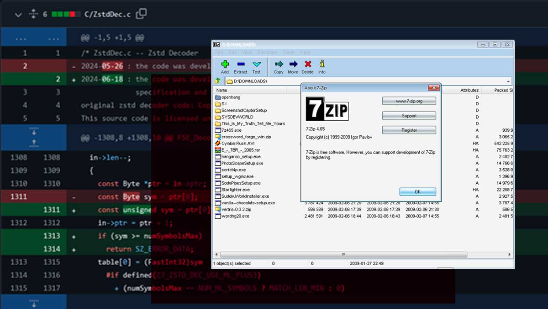Click the www.7-zip.org button
This screenshot has width=548, height=309.
pyautogui.click(x=409, y=101)
